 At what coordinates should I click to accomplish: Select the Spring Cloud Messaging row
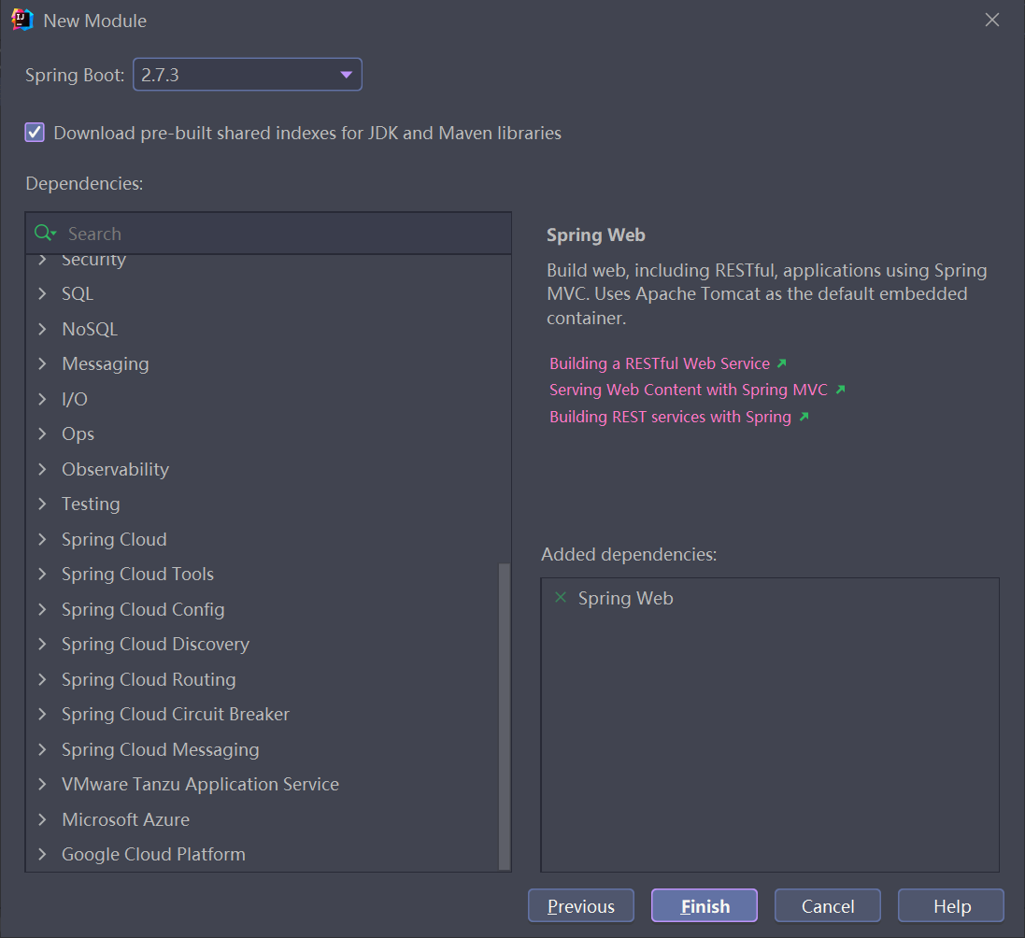point(263,749)
